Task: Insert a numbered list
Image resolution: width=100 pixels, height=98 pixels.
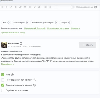Action: pos(50,7)
